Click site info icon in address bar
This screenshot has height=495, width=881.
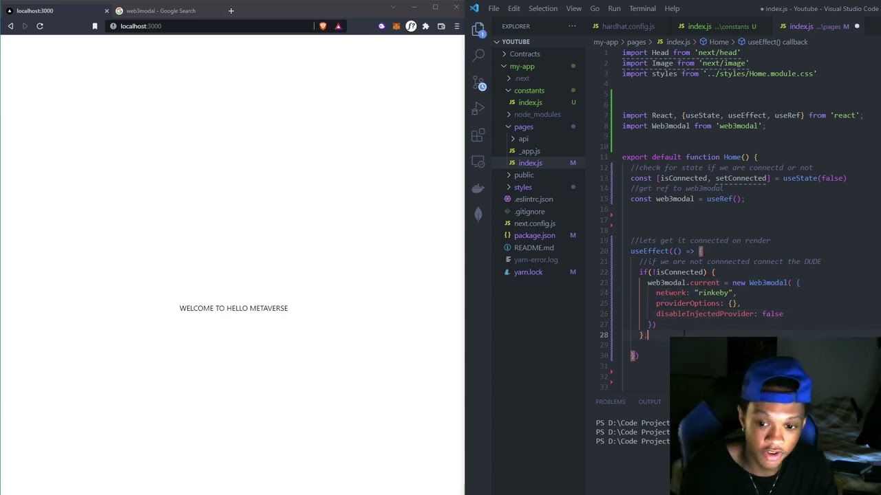pos(114,26)
